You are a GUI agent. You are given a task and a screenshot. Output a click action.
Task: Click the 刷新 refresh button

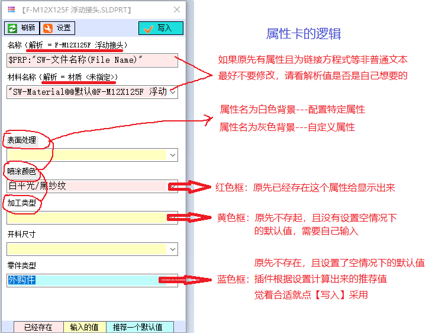[22, 28]
